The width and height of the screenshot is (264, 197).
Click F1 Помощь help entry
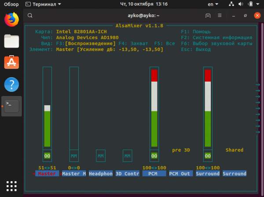pos(196,32)
